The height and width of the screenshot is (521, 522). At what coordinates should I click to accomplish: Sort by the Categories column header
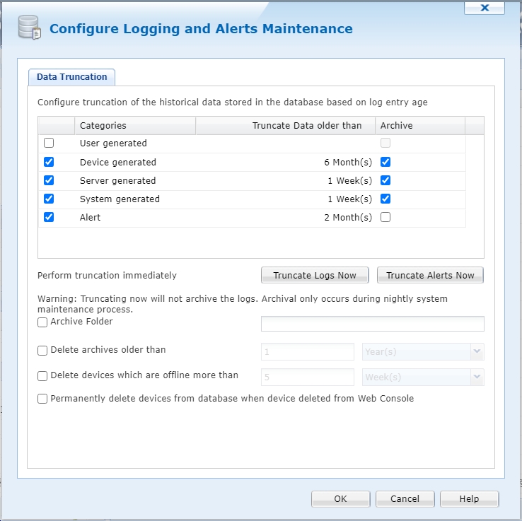[x=134, y=126]
